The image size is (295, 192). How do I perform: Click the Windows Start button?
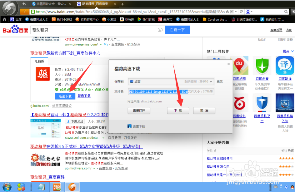coord(7,187)
